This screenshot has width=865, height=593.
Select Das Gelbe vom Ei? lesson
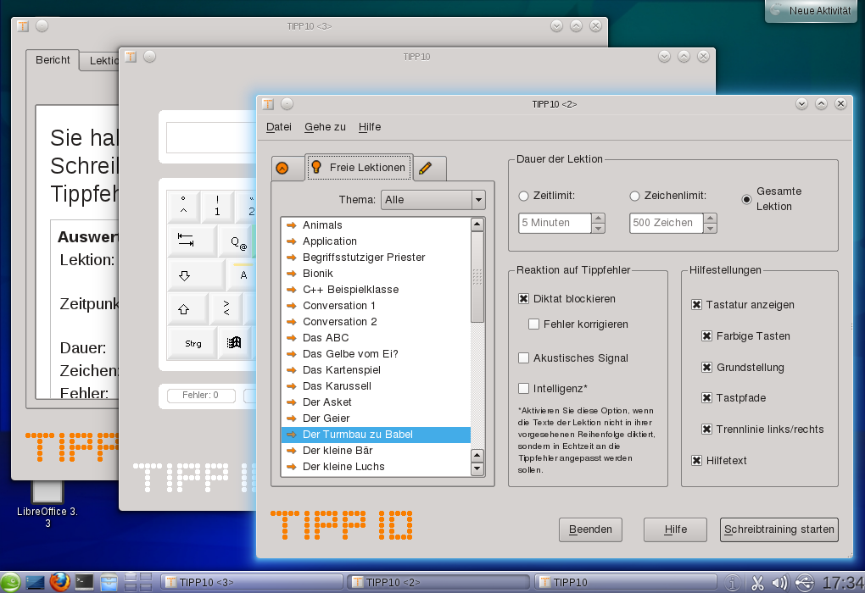coord(376,354)
